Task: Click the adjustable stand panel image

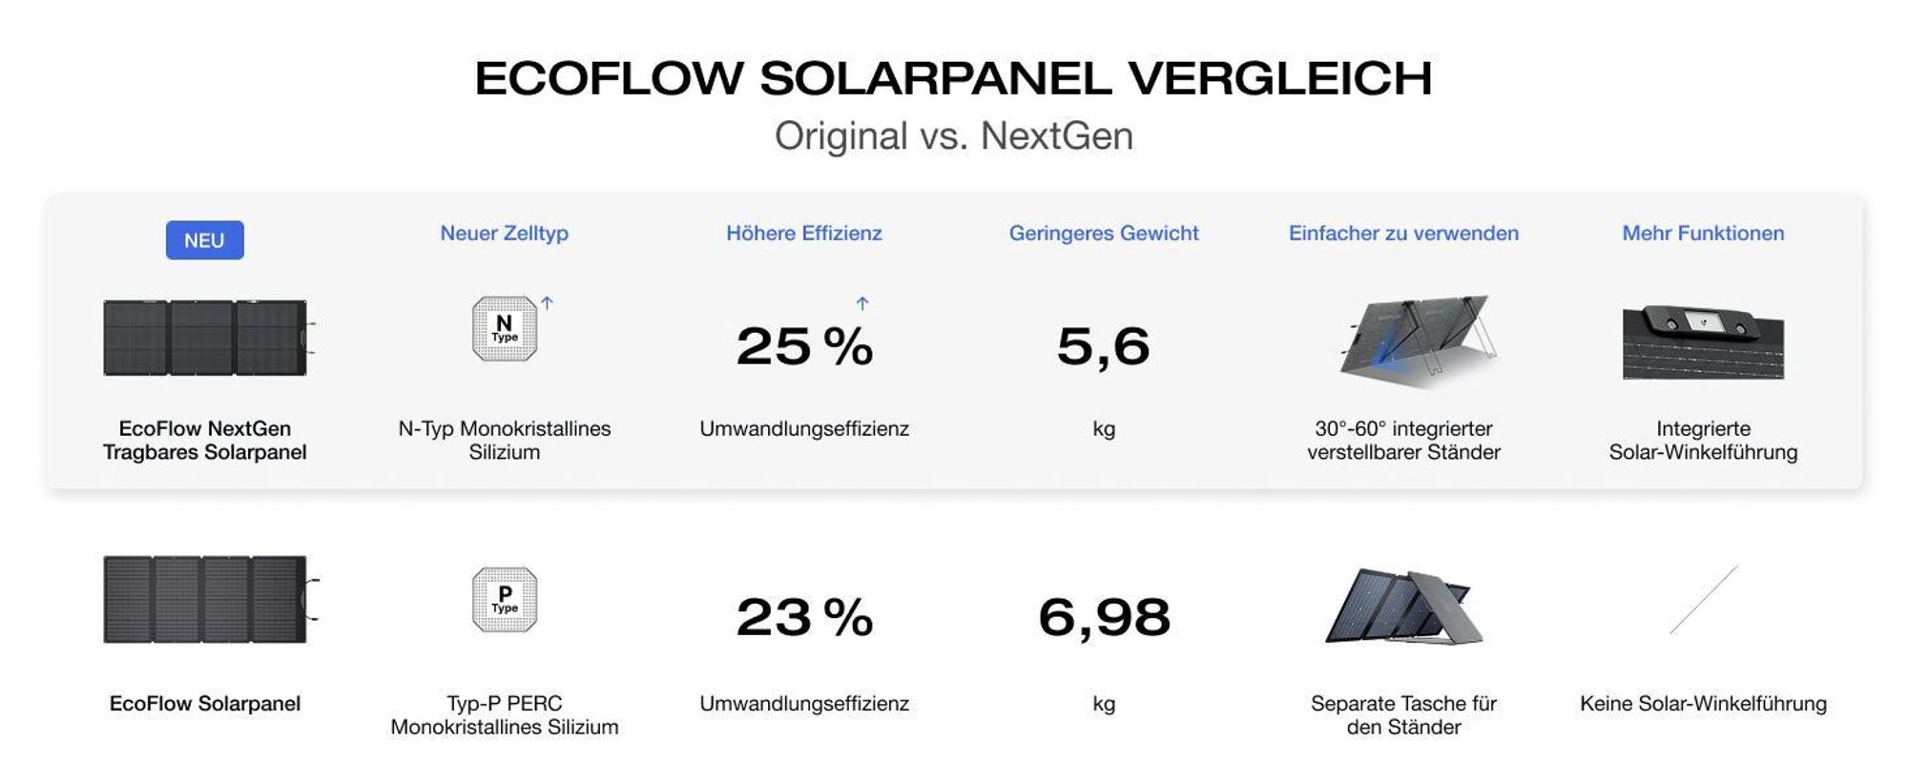Action: (x=1419, y=340)
